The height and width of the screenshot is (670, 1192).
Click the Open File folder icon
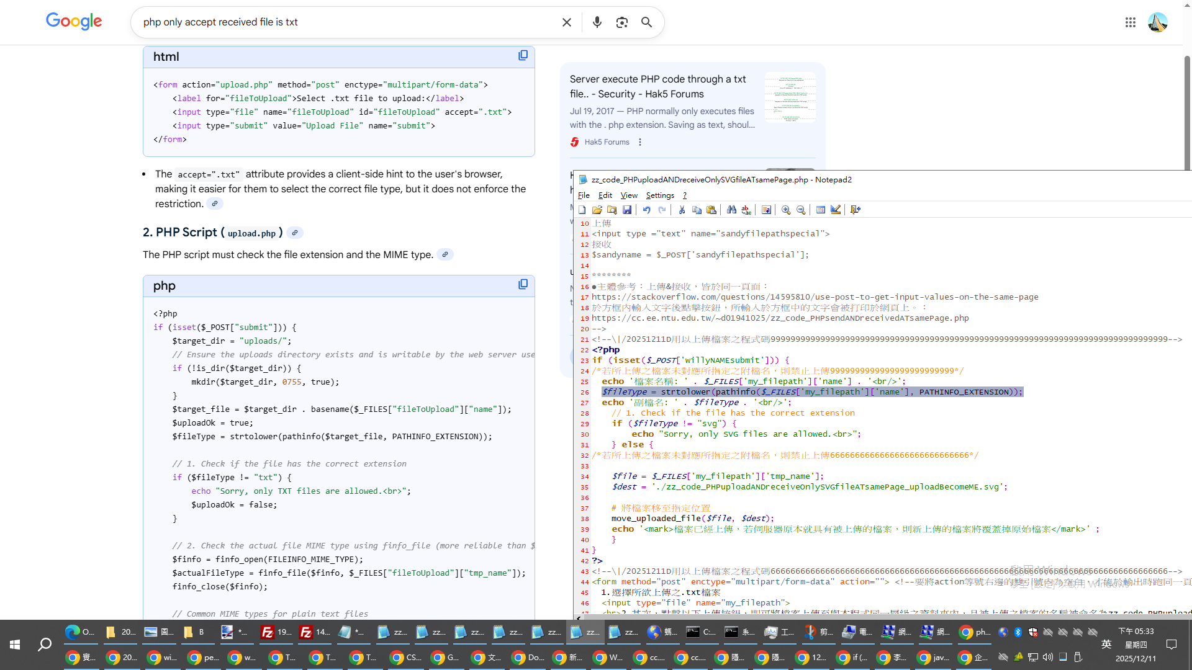click(597, 210)
